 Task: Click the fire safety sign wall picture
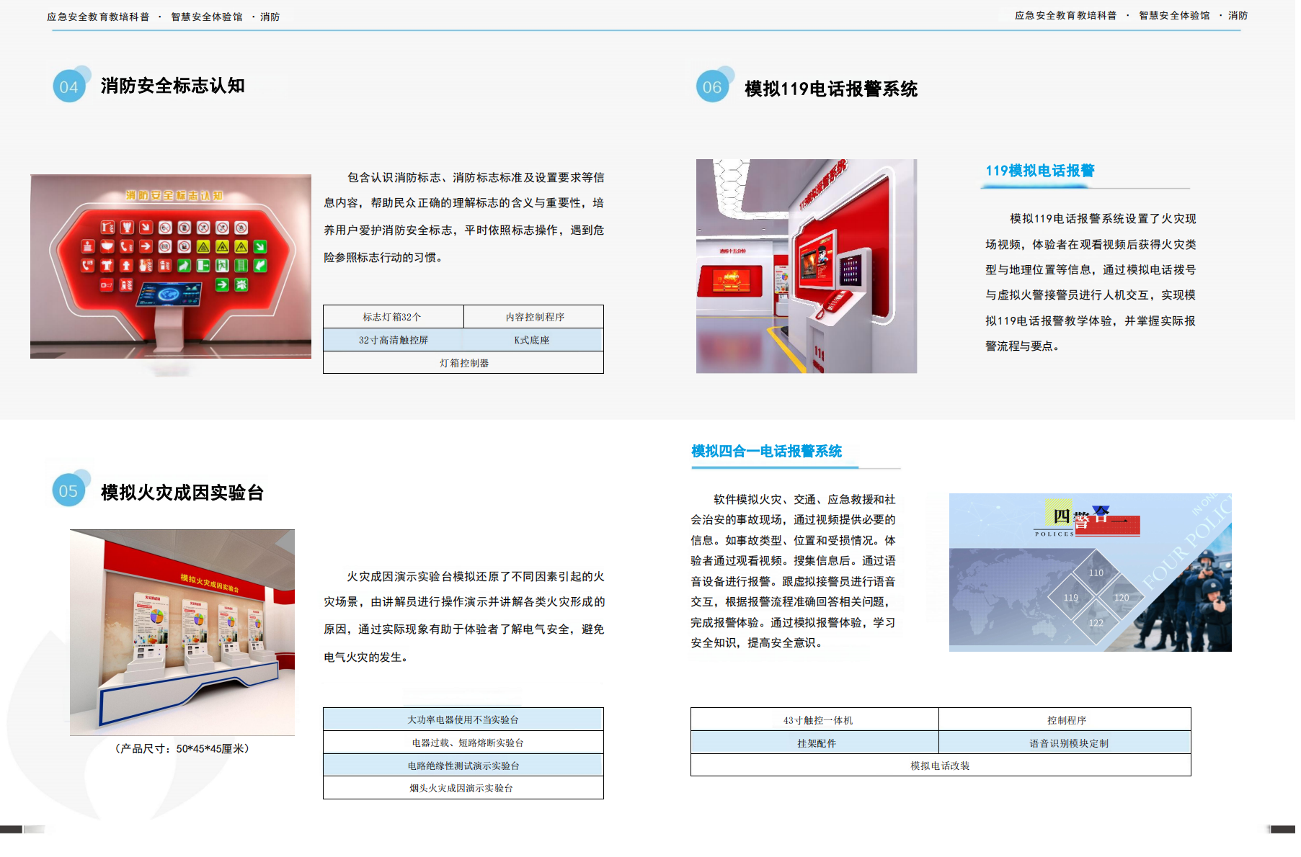point(171,266)
